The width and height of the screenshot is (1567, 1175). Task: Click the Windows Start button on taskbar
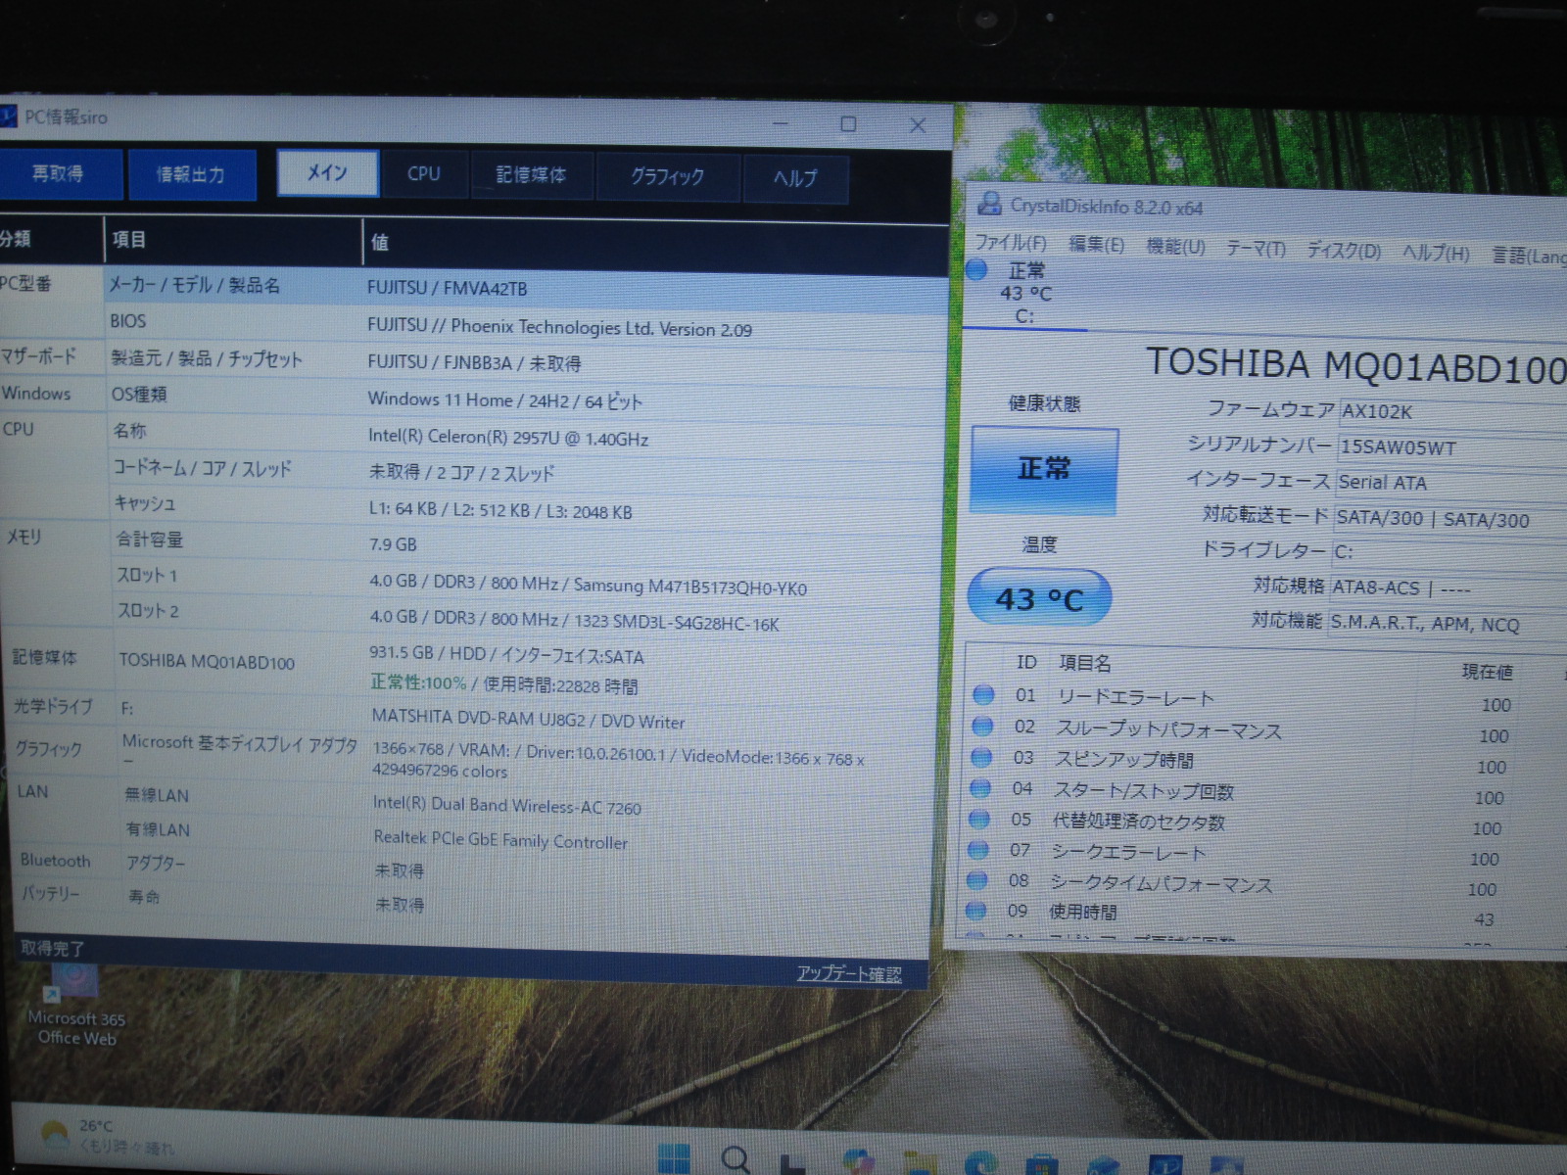tap(673, 1159)
